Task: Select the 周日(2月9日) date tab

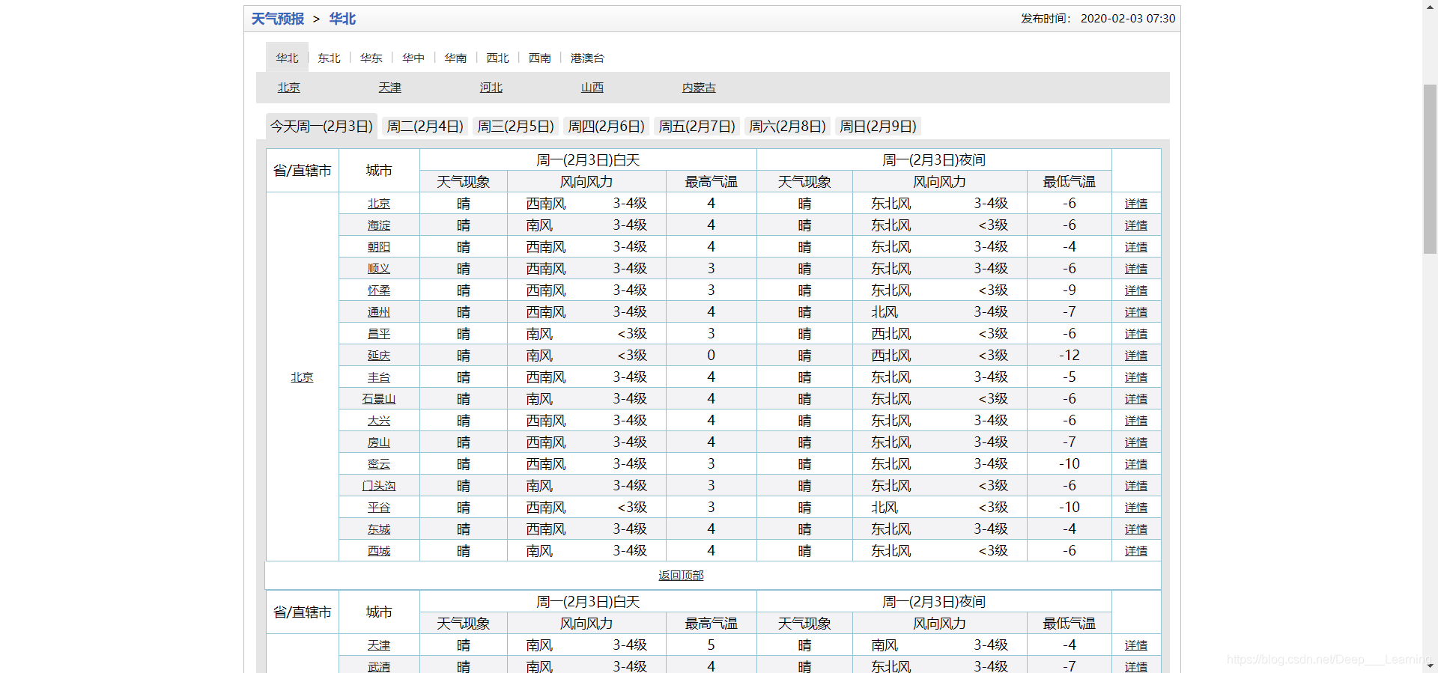Action: point(878,127)
